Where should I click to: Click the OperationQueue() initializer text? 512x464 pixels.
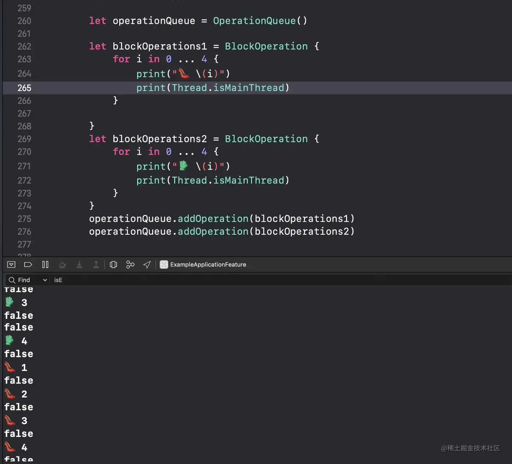pyautogui.click(x=260, y=21)
